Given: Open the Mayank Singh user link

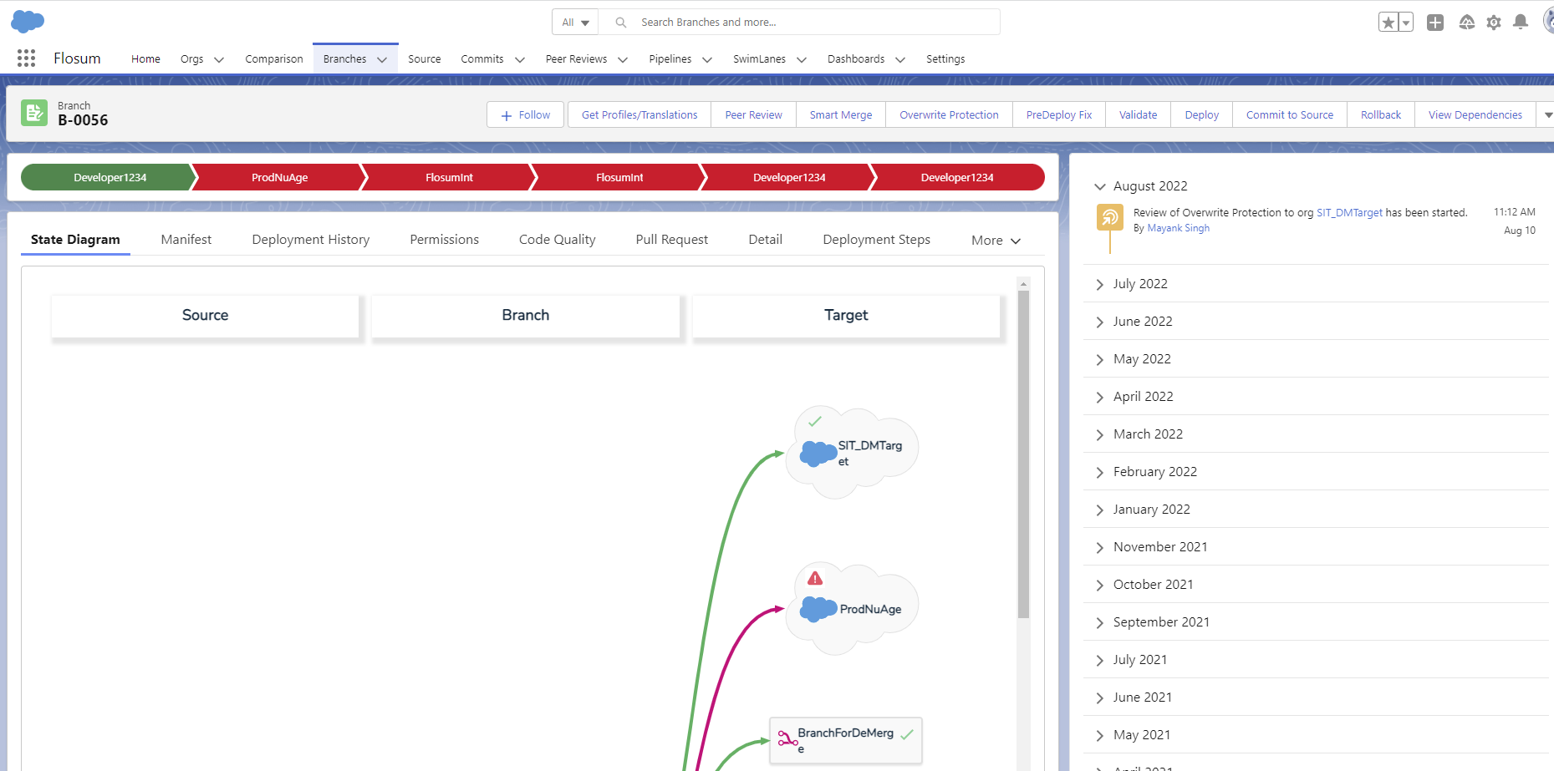Looking at the screenshot, I should (x=1179, y=228).
